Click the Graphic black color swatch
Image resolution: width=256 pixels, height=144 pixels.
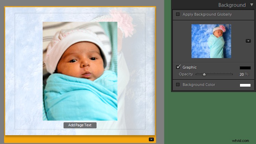(x=245, y=68)
